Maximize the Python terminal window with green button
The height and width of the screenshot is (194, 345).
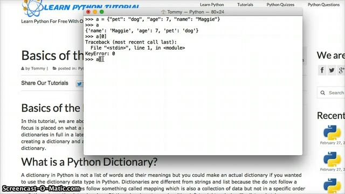point(101,12)
